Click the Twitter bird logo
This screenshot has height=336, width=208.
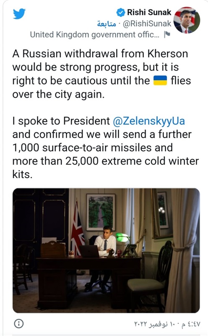19,14
